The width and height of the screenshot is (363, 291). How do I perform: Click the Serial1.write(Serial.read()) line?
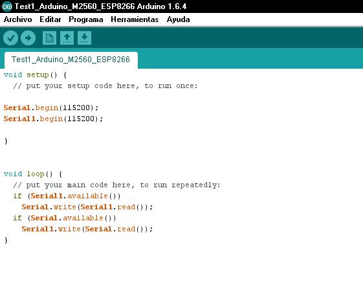(87, 229)
